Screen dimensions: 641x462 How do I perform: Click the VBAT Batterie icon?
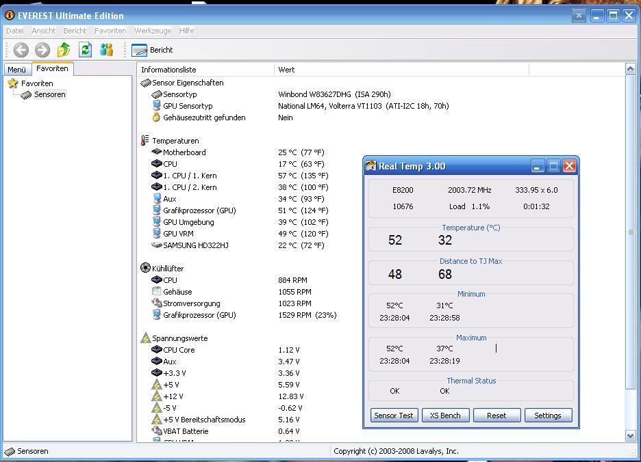click(157, 431)
